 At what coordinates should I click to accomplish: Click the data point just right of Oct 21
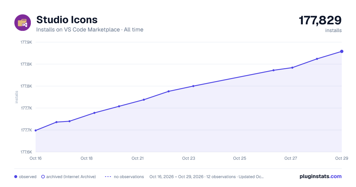pyautogui.click(x=144, y=100)
